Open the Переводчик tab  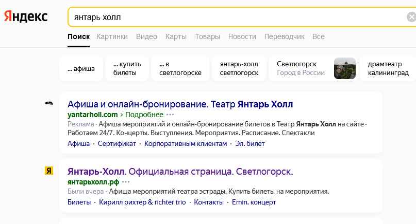point(284,36)
